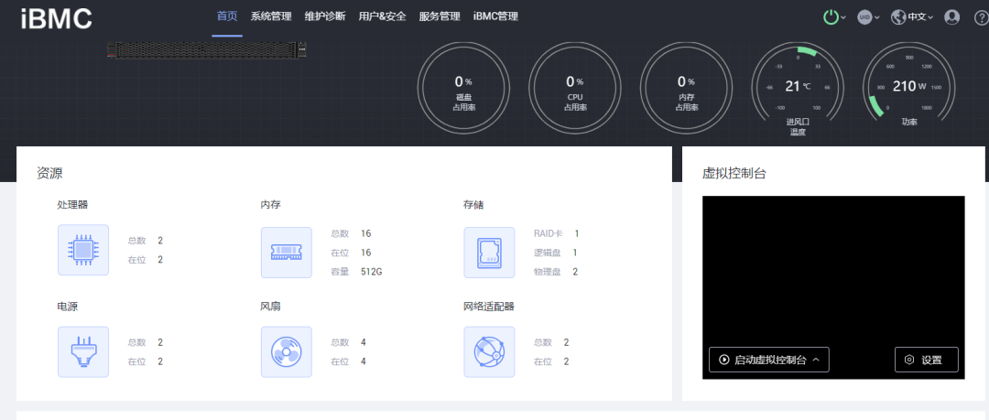Click the 容量 label under 内存
Viewport: 989px width, 420px height.
[340, 272]
